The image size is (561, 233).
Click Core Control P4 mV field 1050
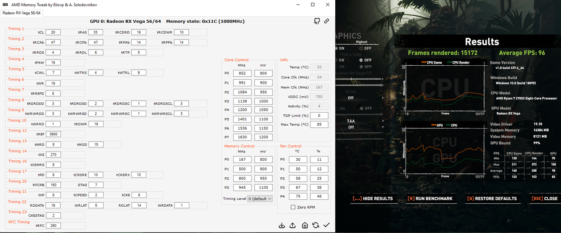(x=263, y=110)
